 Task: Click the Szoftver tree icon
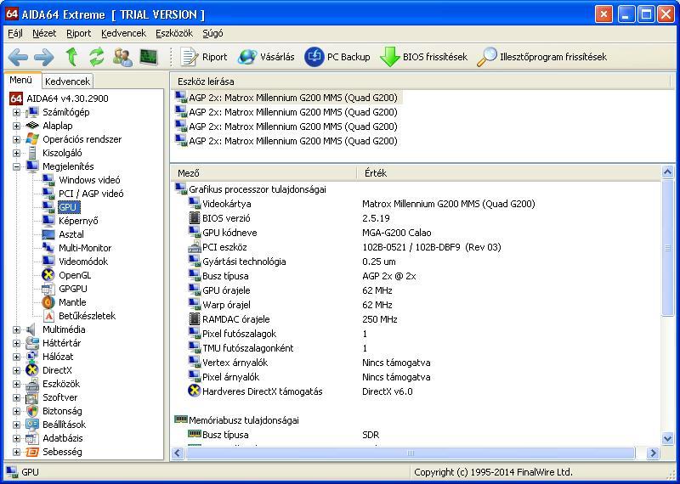coord(32,397)
